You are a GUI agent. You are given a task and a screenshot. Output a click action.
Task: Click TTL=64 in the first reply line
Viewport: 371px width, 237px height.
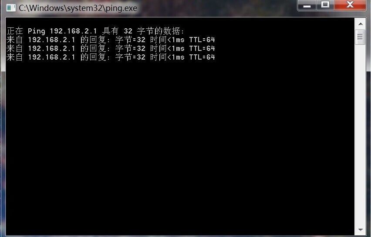[202, 40]
